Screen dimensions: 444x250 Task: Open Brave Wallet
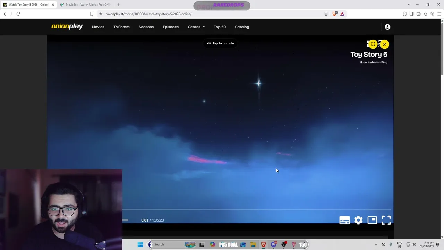[418, 14]
